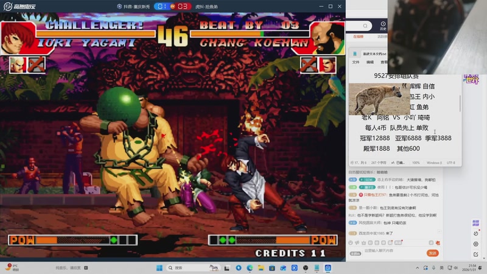
Task: Click the megaphone icon in the chat toolbar
Action: point(357,242)
